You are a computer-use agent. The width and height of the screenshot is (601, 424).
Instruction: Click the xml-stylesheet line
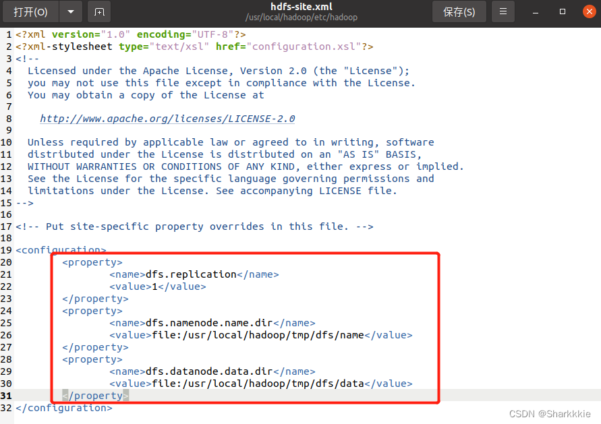[x=194, y=47]
